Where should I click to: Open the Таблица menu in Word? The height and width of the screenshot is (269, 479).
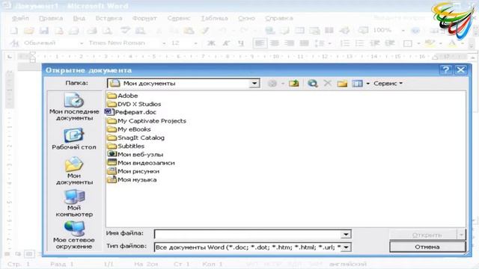pos(214,18)
